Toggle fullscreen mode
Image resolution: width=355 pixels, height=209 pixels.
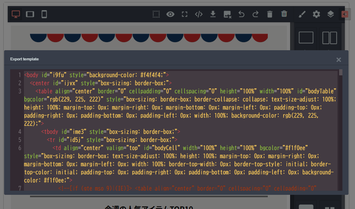(x=185, y=14)
